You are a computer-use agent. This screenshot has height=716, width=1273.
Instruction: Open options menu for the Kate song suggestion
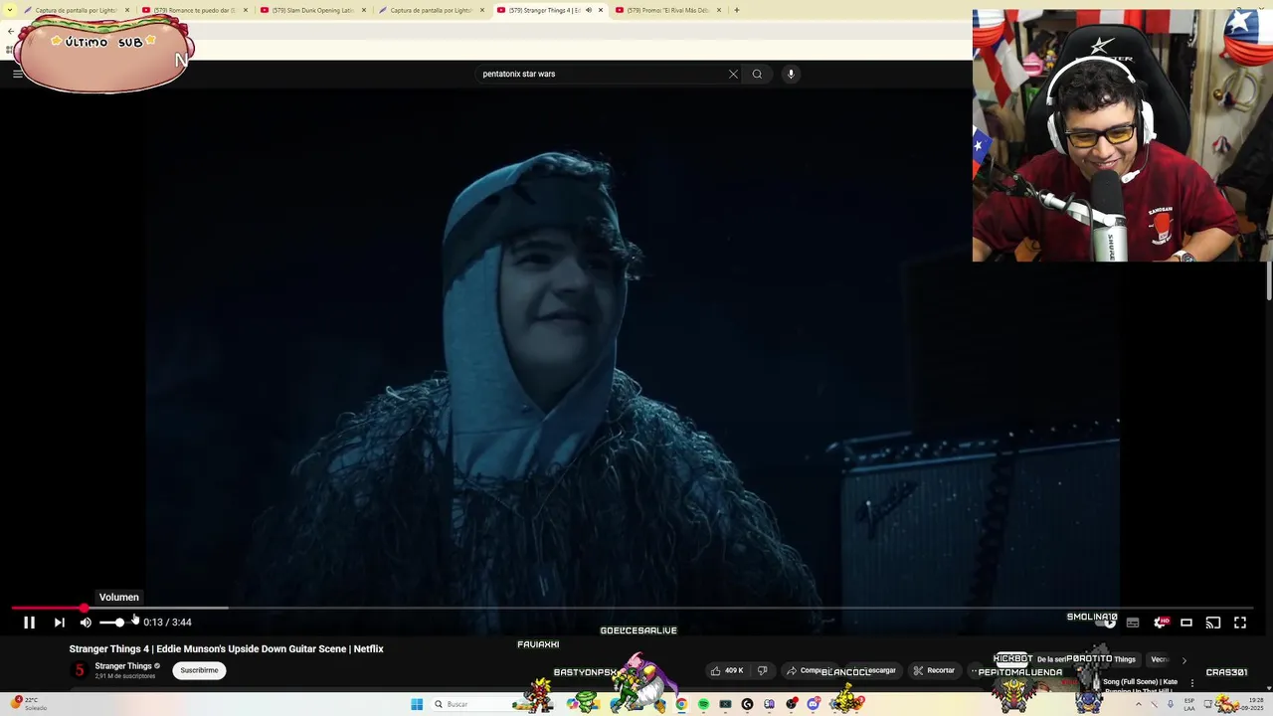click(1191, 683)
